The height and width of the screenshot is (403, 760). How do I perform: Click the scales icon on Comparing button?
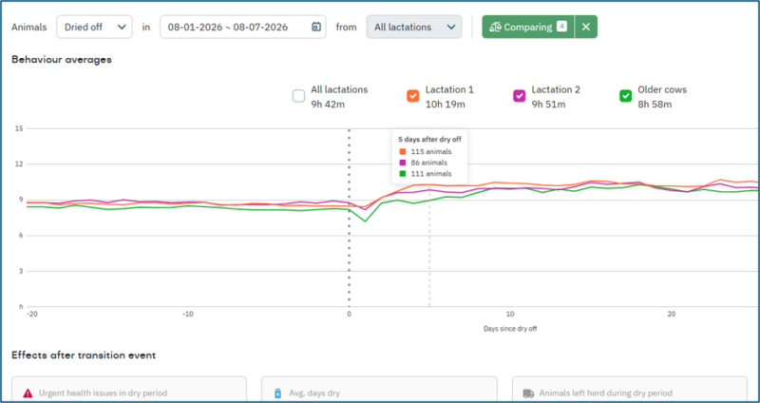click(x=495, y=28)
